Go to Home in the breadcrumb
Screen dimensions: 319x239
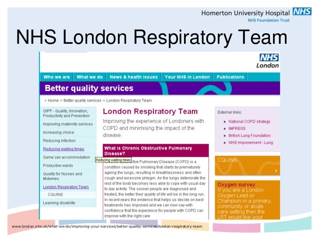53,101
